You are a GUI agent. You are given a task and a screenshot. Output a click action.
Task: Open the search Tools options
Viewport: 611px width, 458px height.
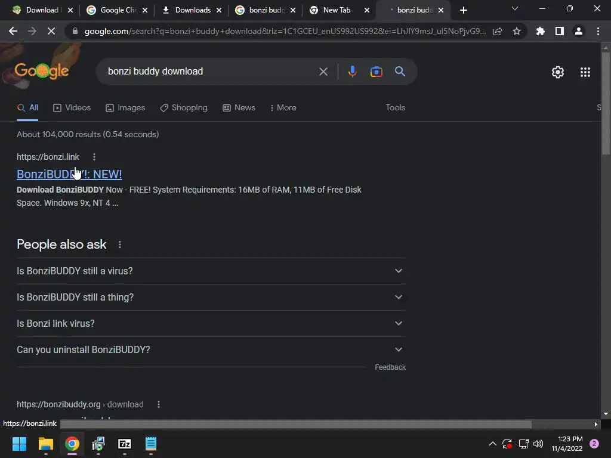[x=395, y=108]
